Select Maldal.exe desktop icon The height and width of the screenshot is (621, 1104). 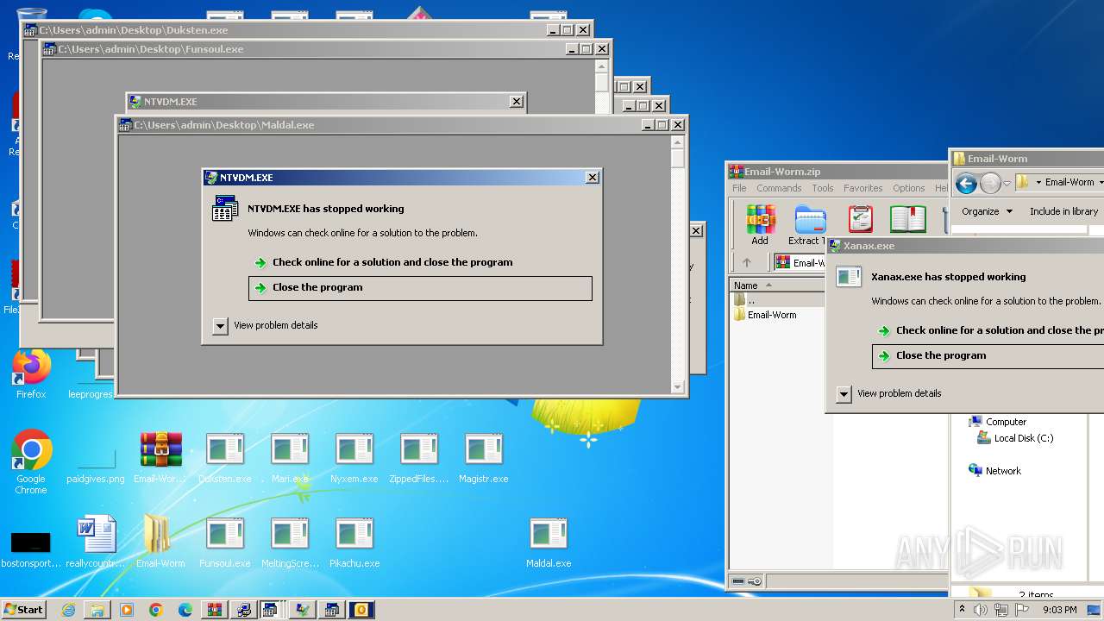pyautogui.click(x=549, y=543)
